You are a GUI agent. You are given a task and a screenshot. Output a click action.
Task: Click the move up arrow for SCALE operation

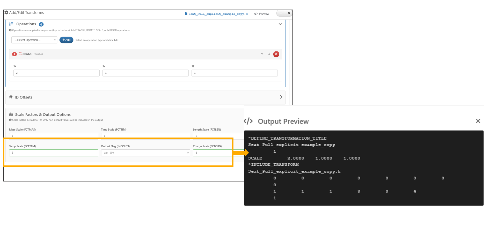tap(262, 54)
